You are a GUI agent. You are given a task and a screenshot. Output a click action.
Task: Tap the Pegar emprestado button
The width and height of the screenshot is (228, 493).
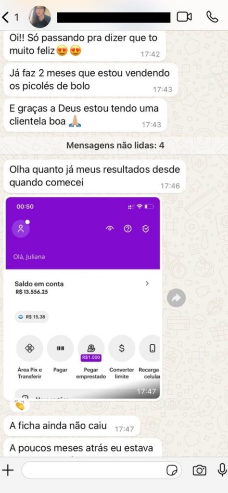click(91, 349)
